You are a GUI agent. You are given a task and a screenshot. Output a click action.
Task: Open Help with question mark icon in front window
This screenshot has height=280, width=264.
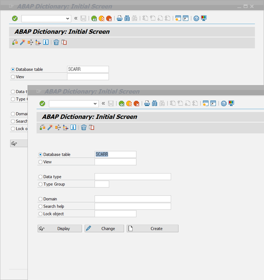(224, 103)
